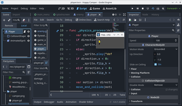The width and height of the screenshot is (182, 106).
Task: Instantiate a child scene link icon
Action: (9, 20)
